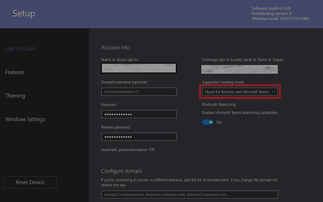Click the Exchange sign-in field
The height and width of the screenshot is (202, 323).
239,69
